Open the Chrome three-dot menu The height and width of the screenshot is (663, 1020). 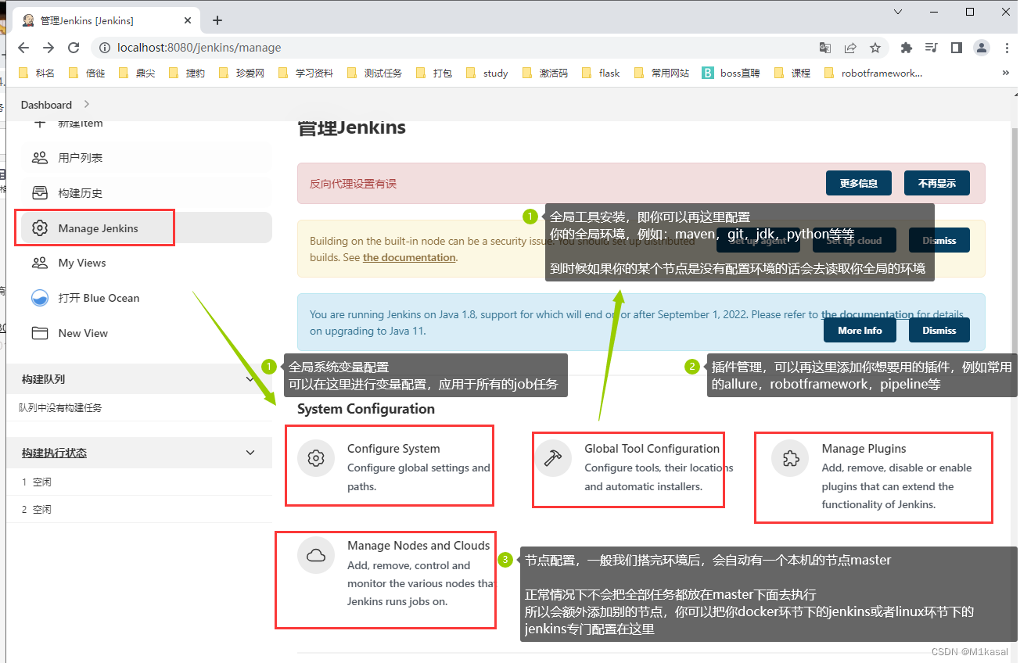(1006, 48)
